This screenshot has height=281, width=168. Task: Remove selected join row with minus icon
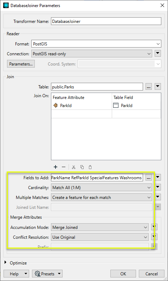tap(64, 167)
